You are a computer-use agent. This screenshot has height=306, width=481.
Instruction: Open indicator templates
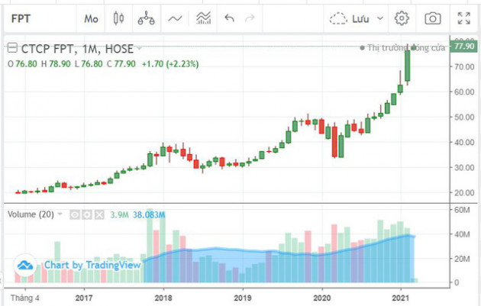(x=204, y=18)
